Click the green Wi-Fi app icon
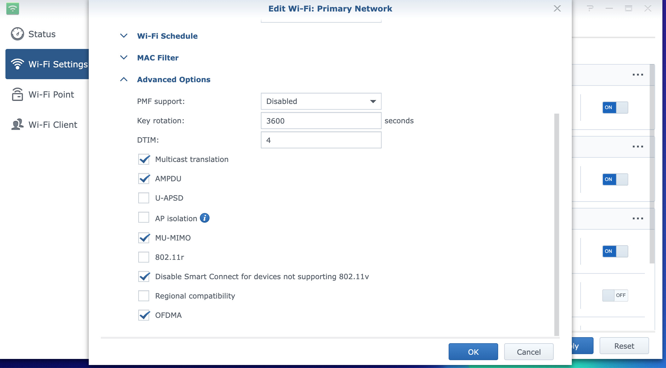The image size is (666, 368). [12, 8]
